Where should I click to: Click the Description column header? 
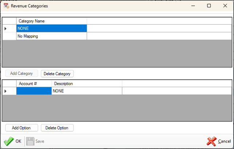[87, 84]
